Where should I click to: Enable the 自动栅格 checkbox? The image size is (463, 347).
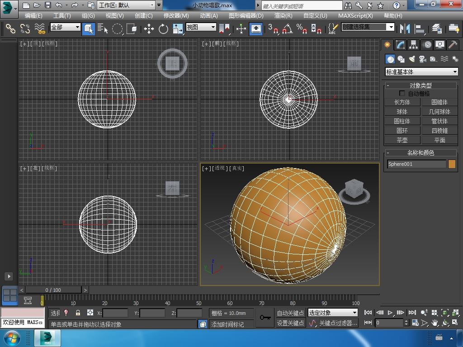(402, 94)
